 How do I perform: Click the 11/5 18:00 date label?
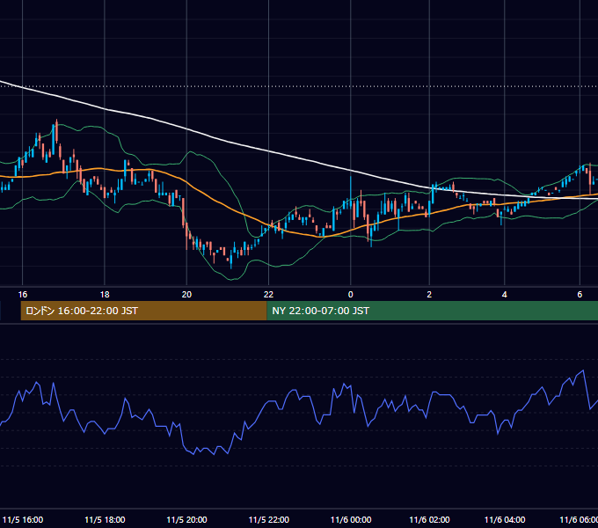coord(105,519)
